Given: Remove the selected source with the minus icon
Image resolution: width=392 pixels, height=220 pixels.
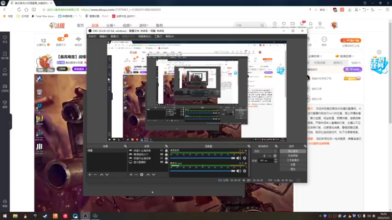Looking at the screenshot, I should pos(136,175).
